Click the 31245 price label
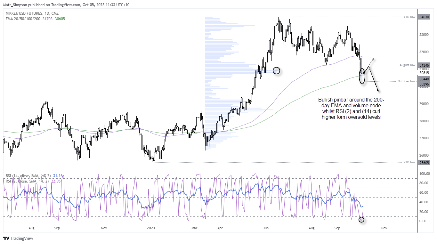The image size is (437, 244). (x=424, y=65)
